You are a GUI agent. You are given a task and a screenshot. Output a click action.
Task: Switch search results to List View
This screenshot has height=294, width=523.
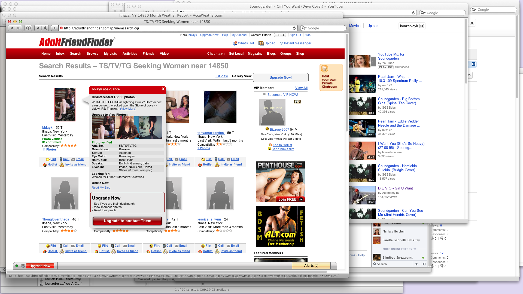pos(221,76)
